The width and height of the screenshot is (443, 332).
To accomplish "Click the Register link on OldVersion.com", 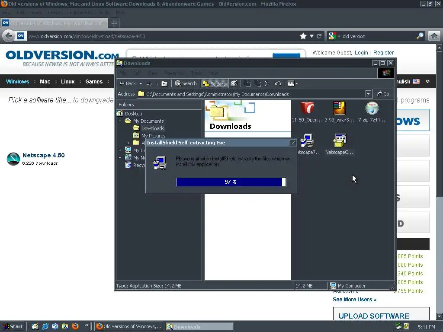I will [383, 52].
